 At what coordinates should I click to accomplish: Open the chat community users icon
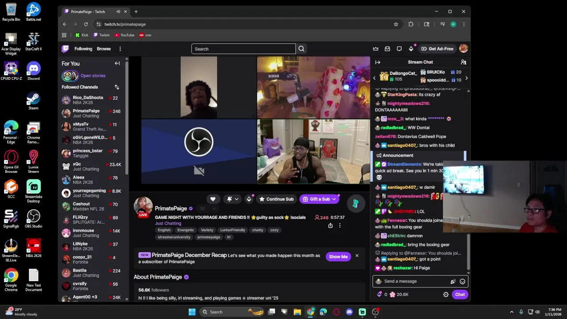click(x=463, y=62)
